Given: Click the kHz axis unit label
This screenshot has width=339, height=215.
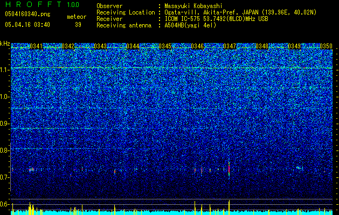Looking at the screenshot, I should [5, 44].
